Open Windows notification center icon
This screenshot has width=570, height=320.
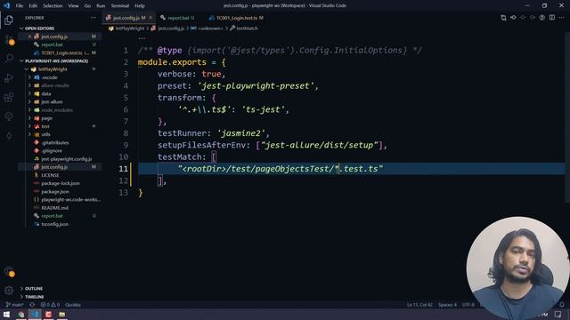pos(558,314)
